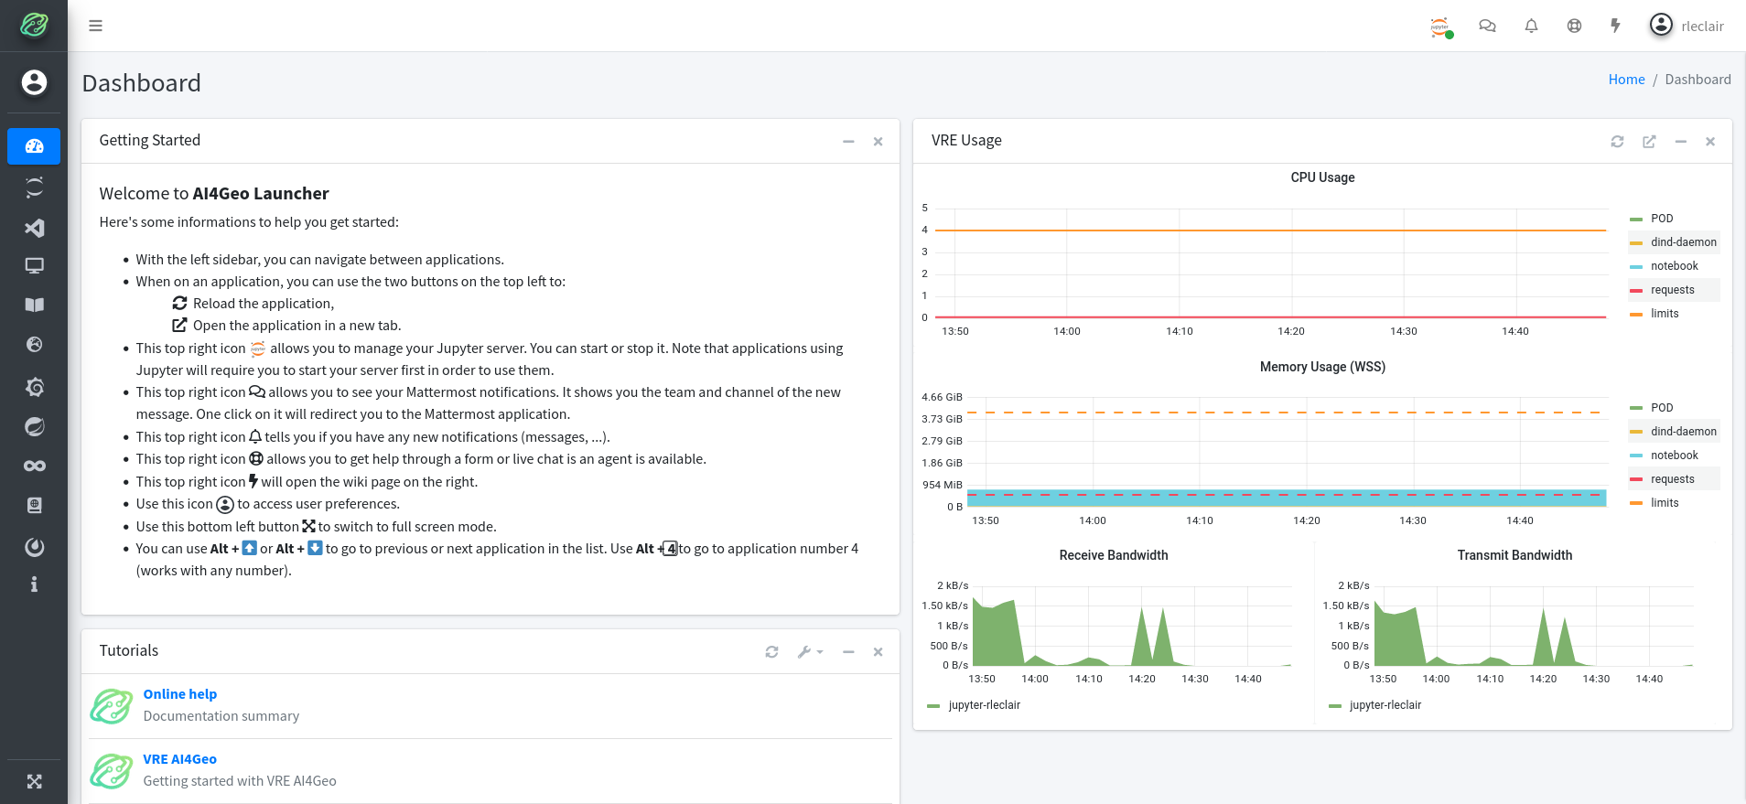Screen dimensions: 1746x804
Task: Manage Jupyter server via top-right icon
Action: (1441, 27)
